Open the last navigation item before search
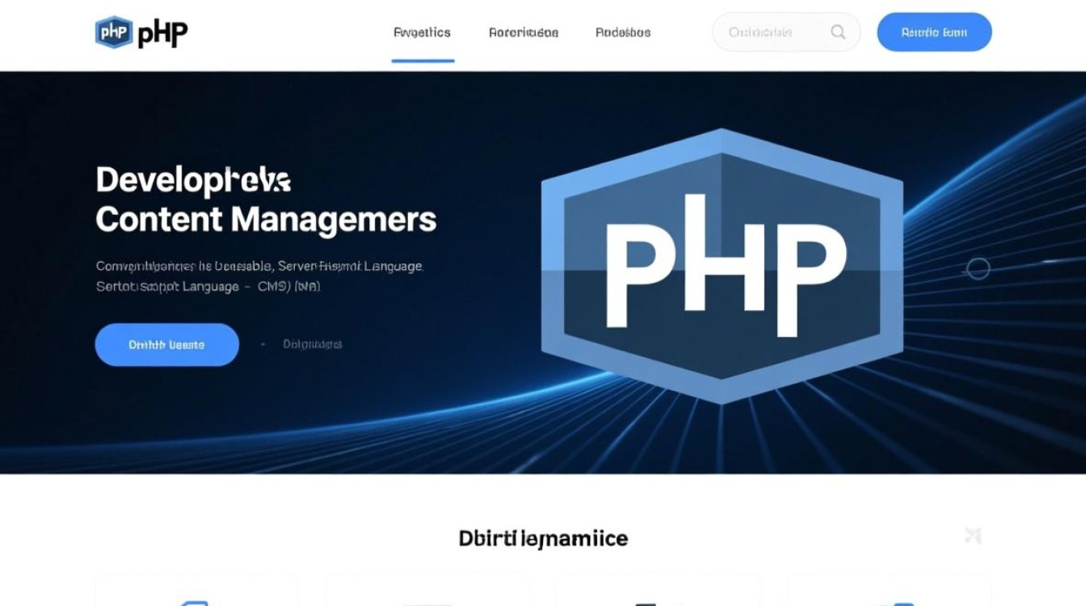The image size is (1086, 606). tap(623, 33)
